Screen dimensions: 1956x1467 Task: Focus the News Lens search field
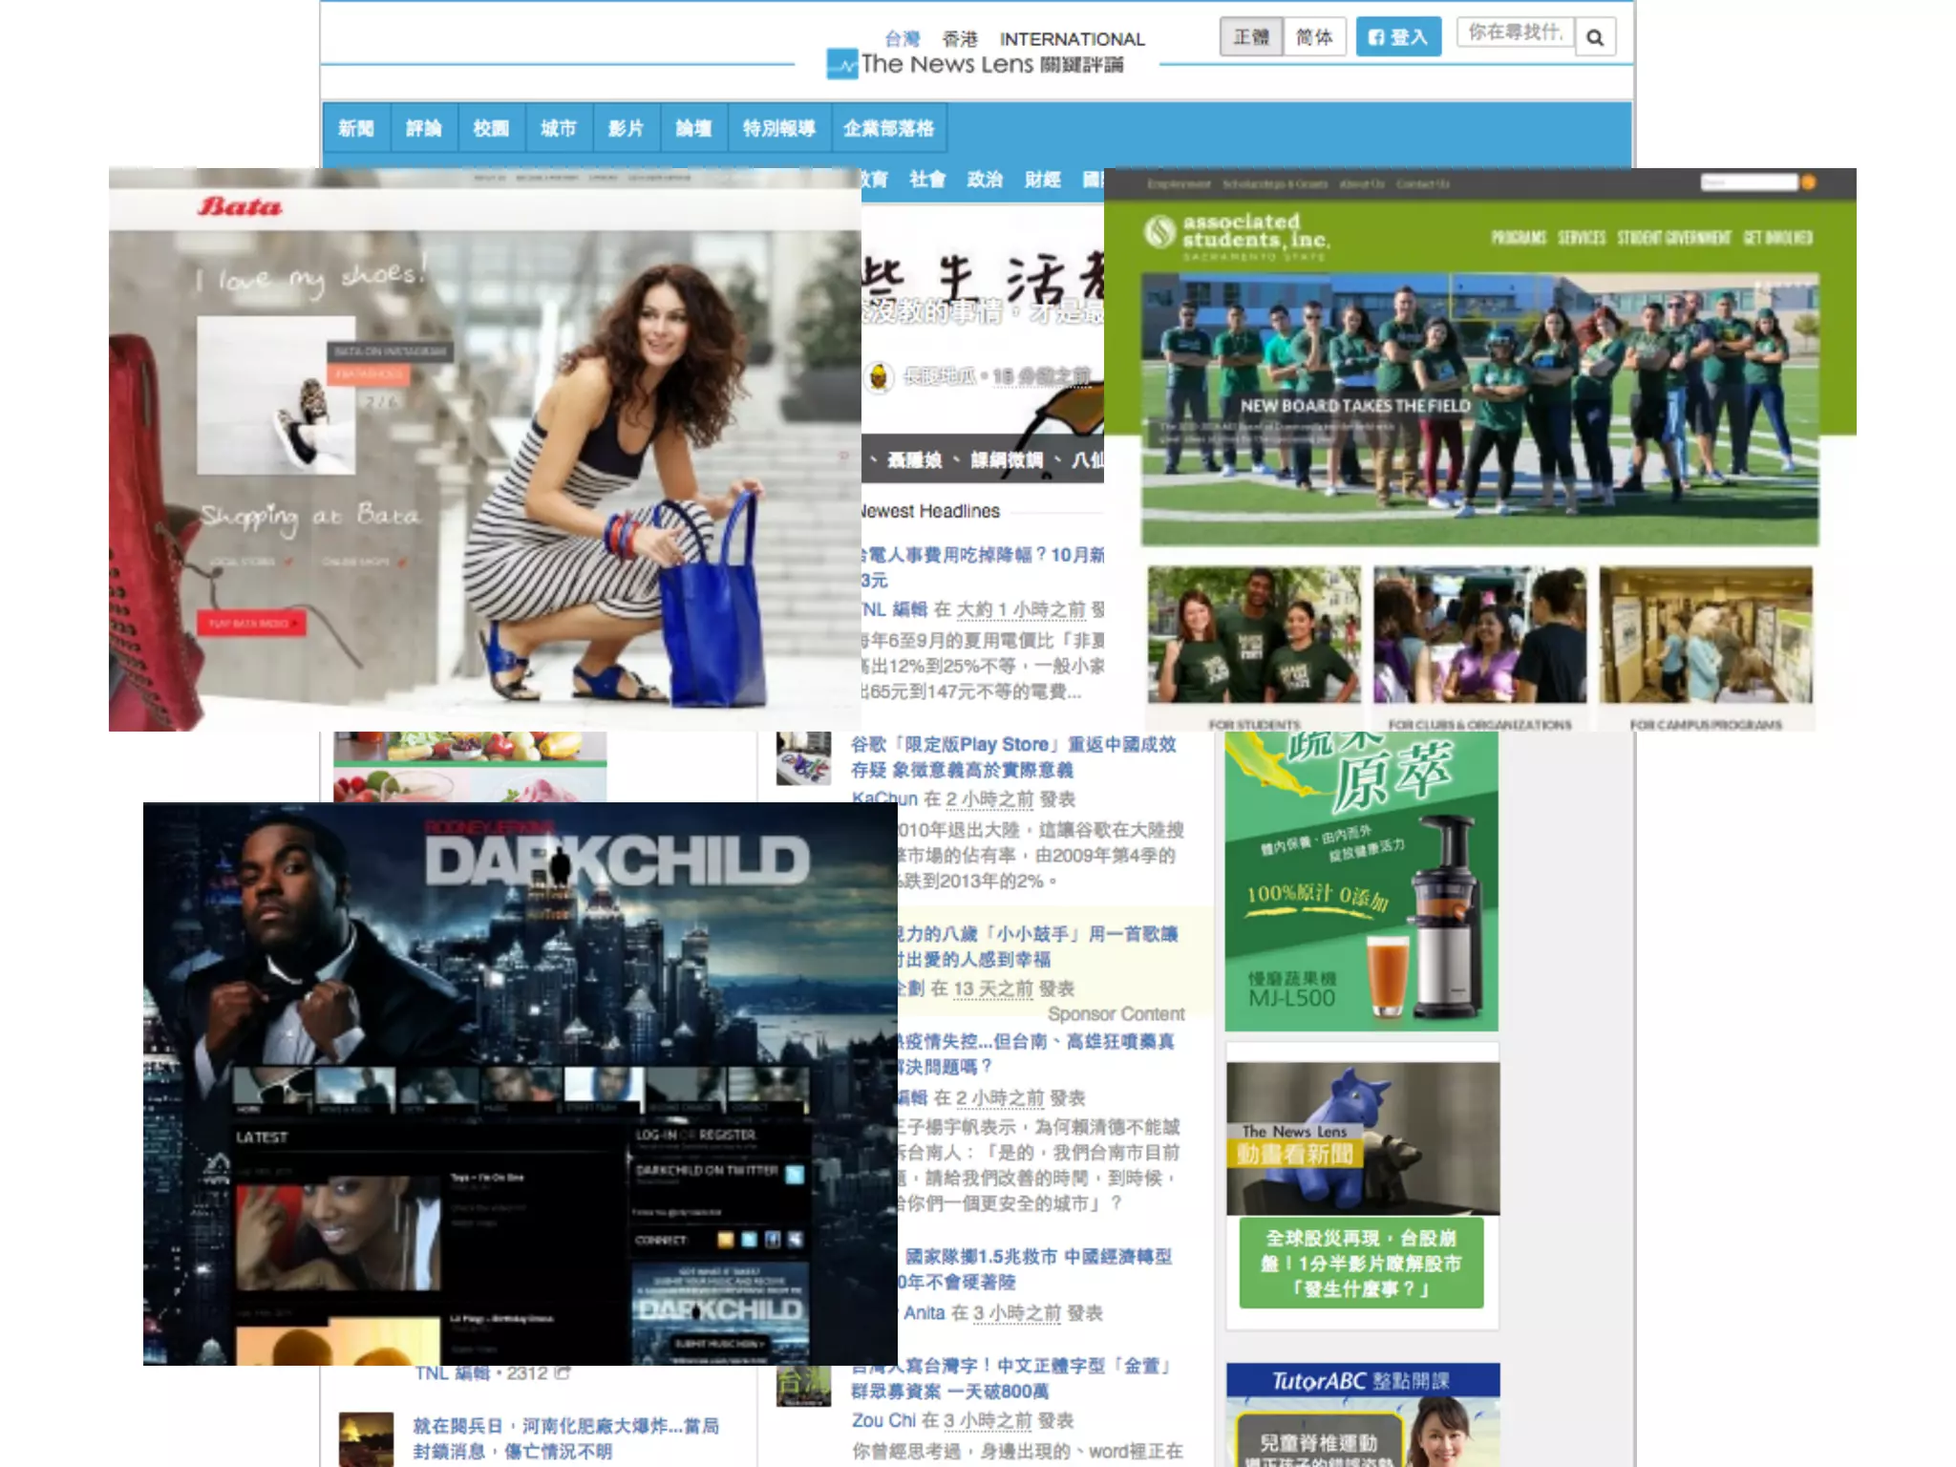[x=1516, y=32]
